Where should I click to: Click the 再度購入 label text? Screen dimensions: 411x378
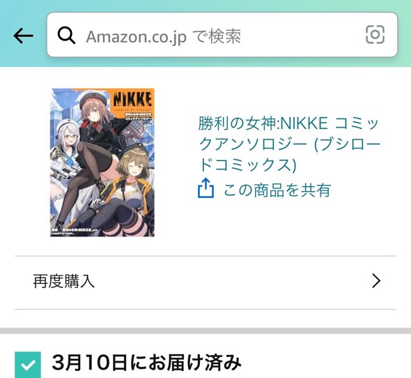pos(63,281)
